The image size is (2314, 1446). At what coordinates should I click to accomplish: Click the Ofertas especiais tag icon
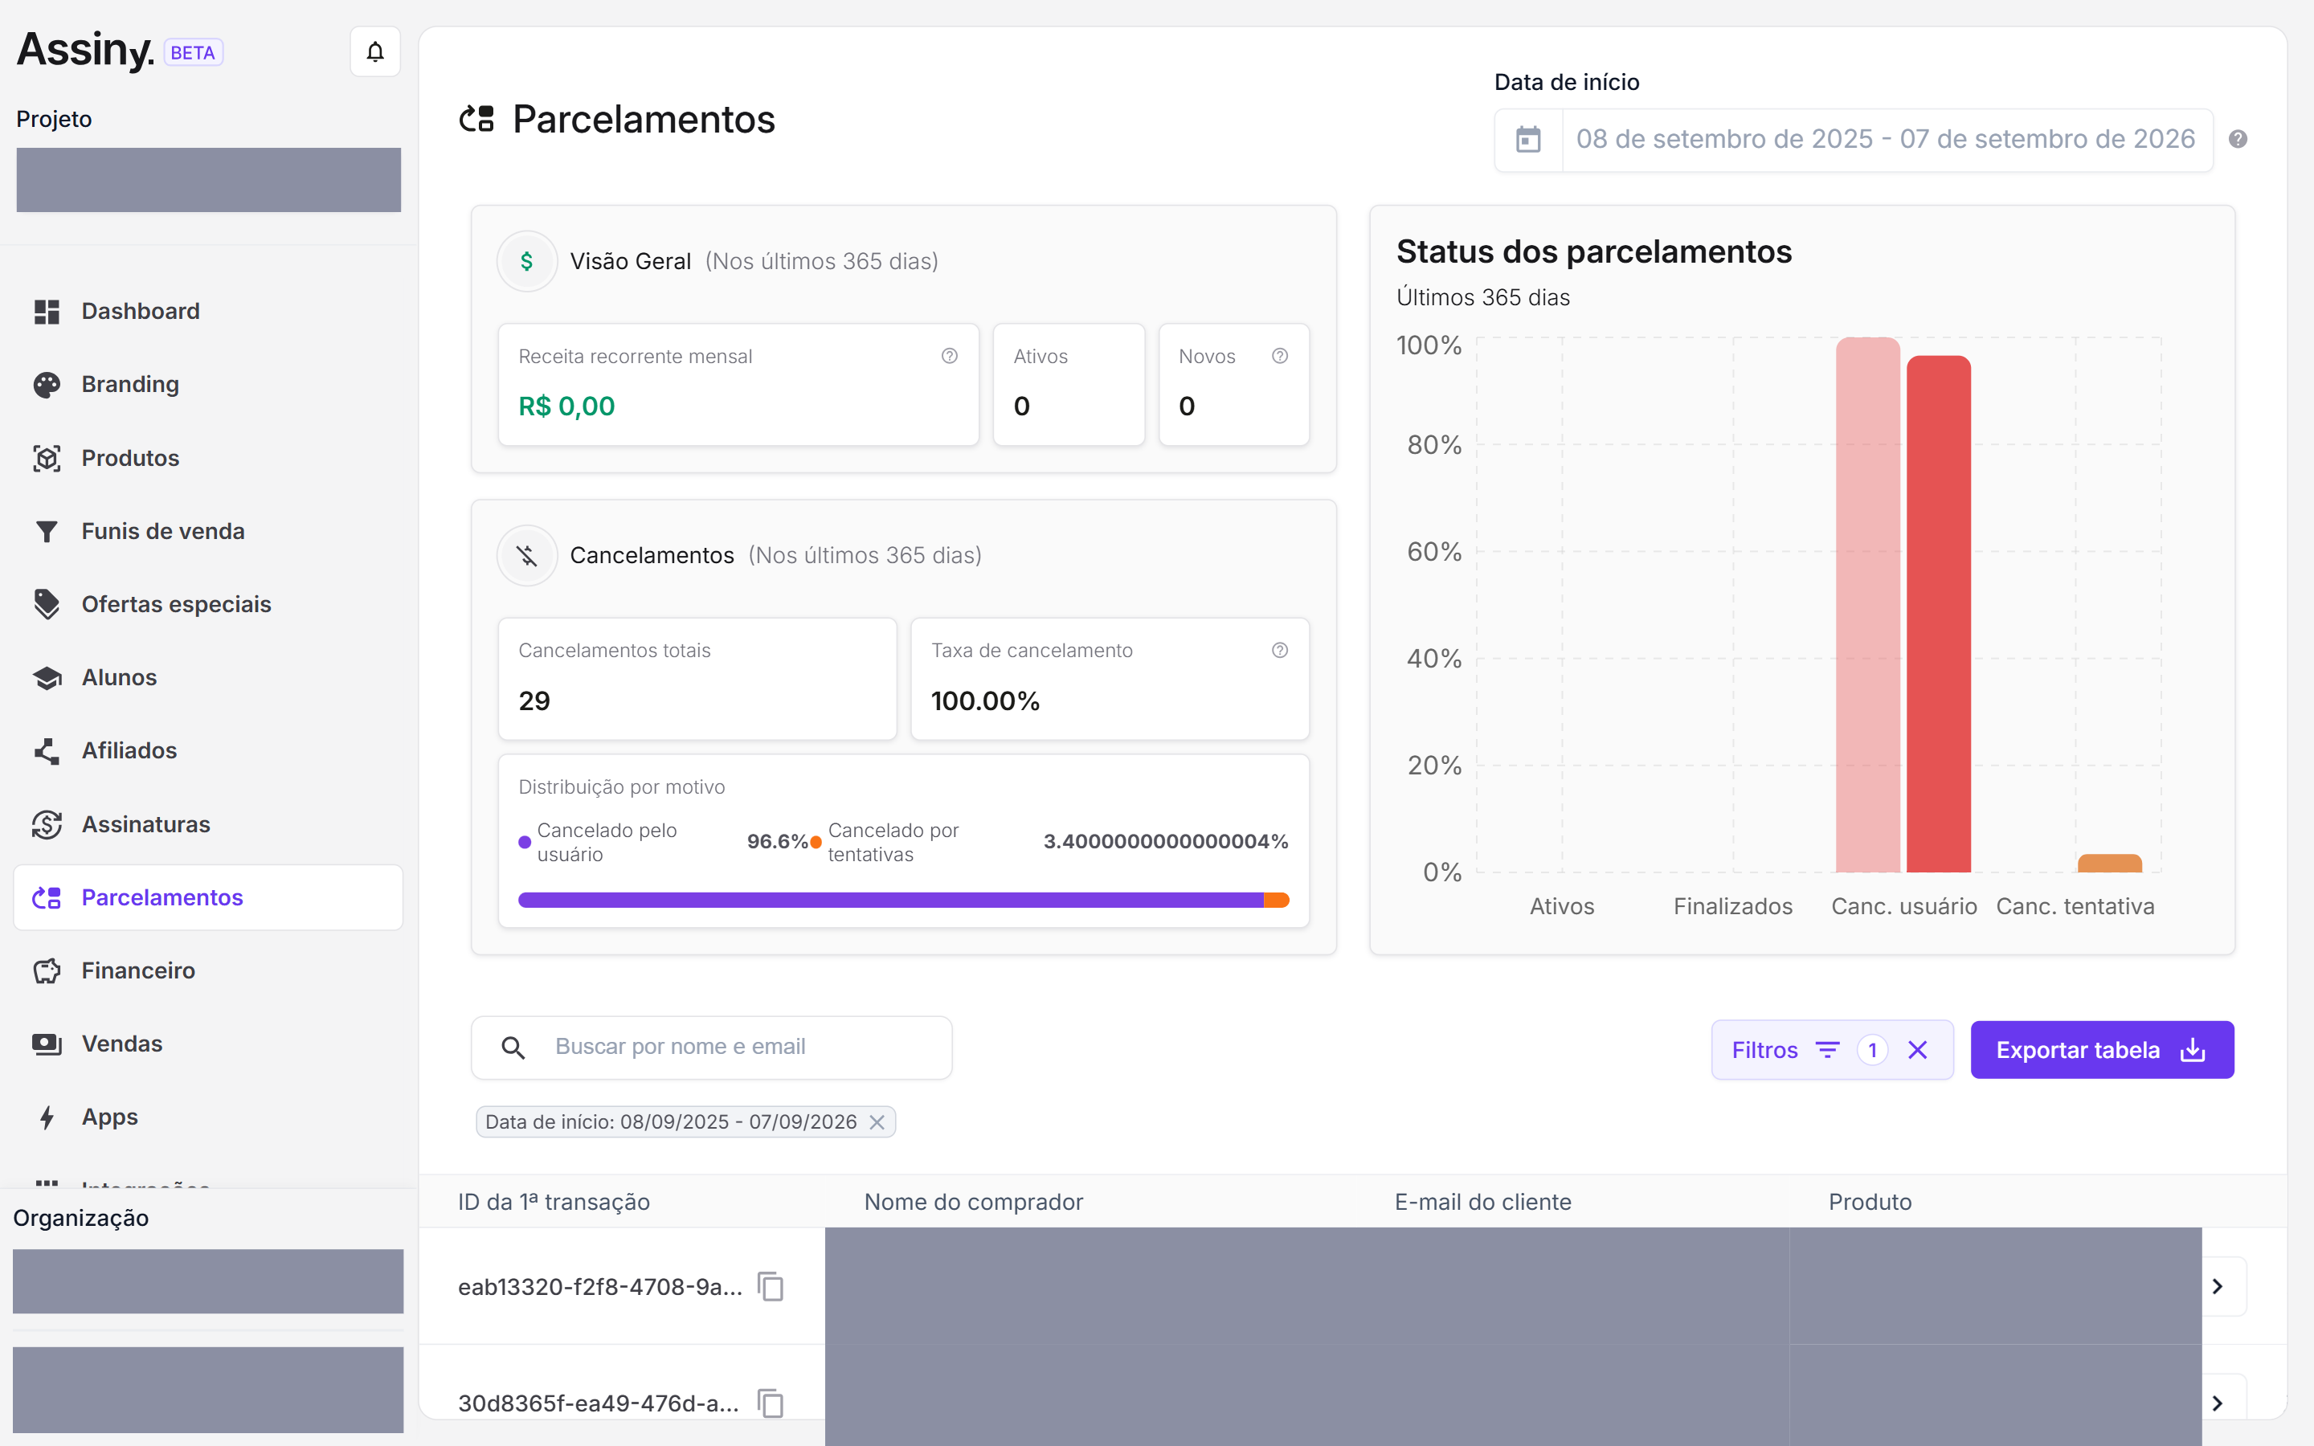47,604
